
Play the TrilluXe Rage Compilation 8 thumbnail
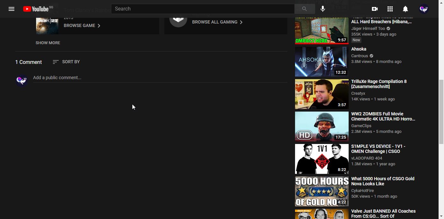click(322, 94)
